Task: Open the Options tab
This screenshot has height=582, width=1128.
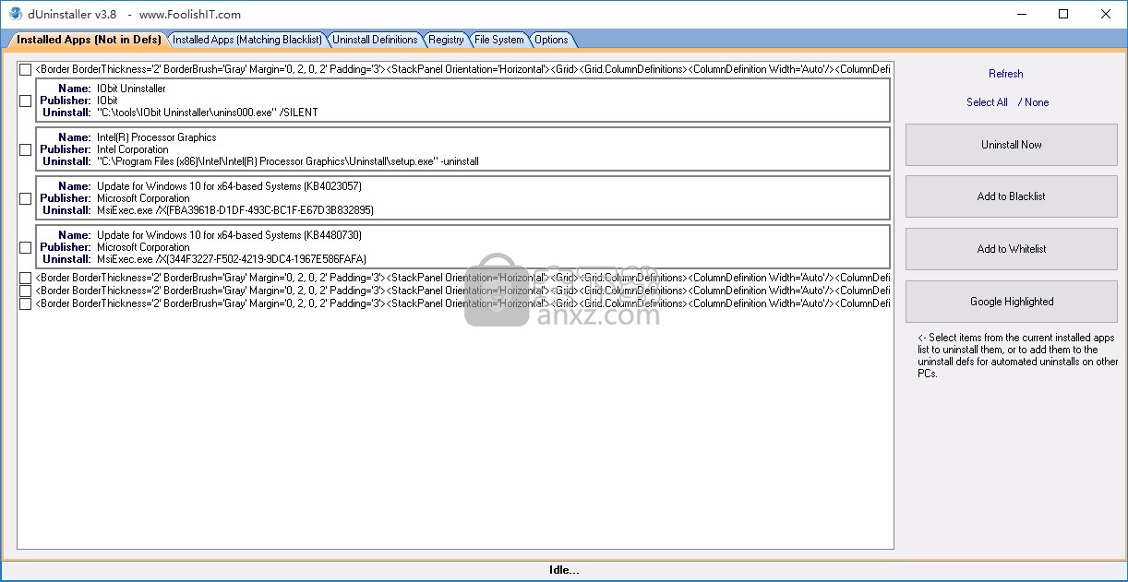Action: point(552,40)
